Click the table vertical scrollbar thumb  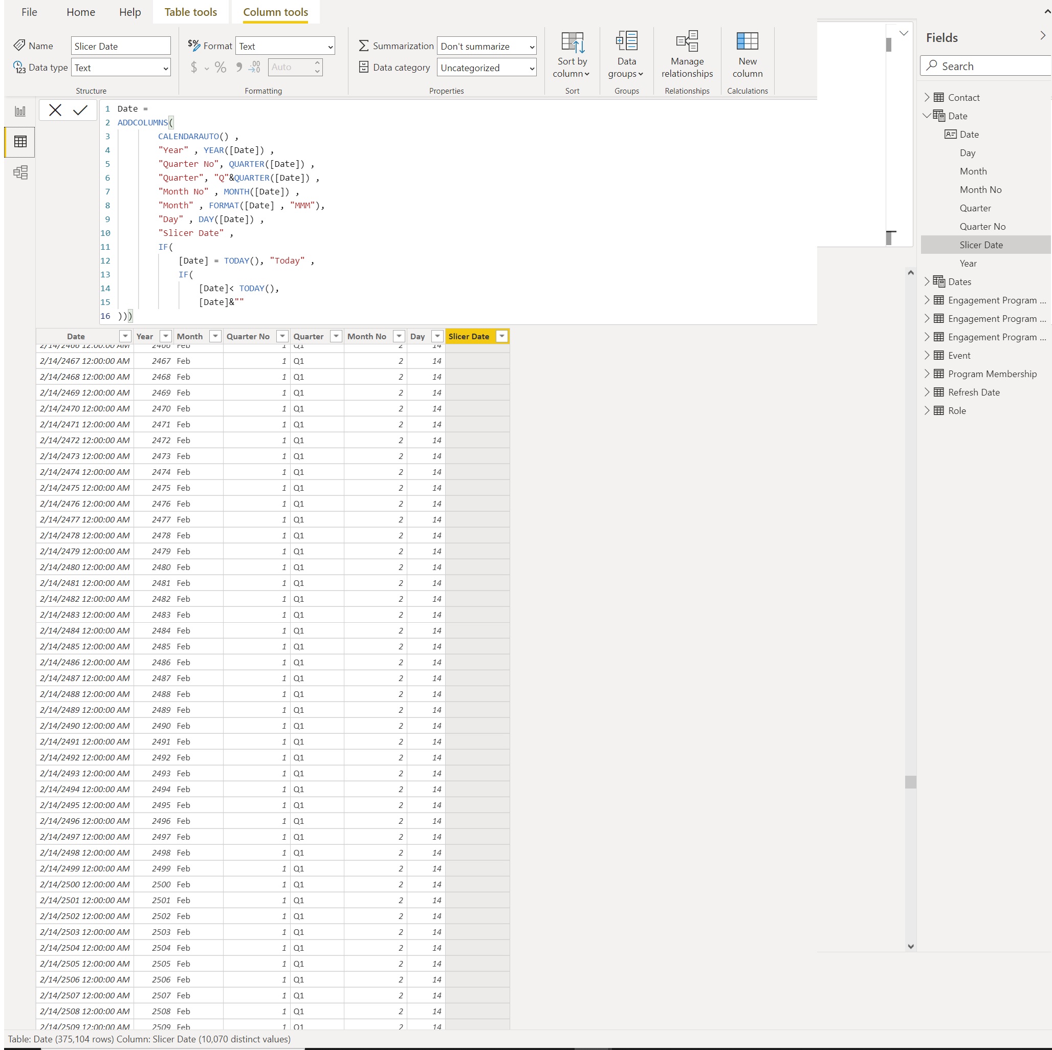point(910,782)
